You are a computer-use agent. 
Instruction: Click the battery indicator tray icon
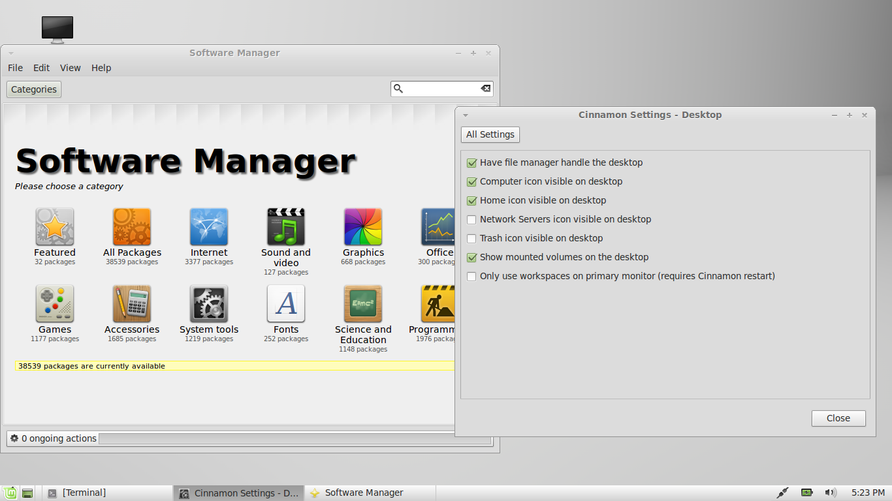point(807,493)
